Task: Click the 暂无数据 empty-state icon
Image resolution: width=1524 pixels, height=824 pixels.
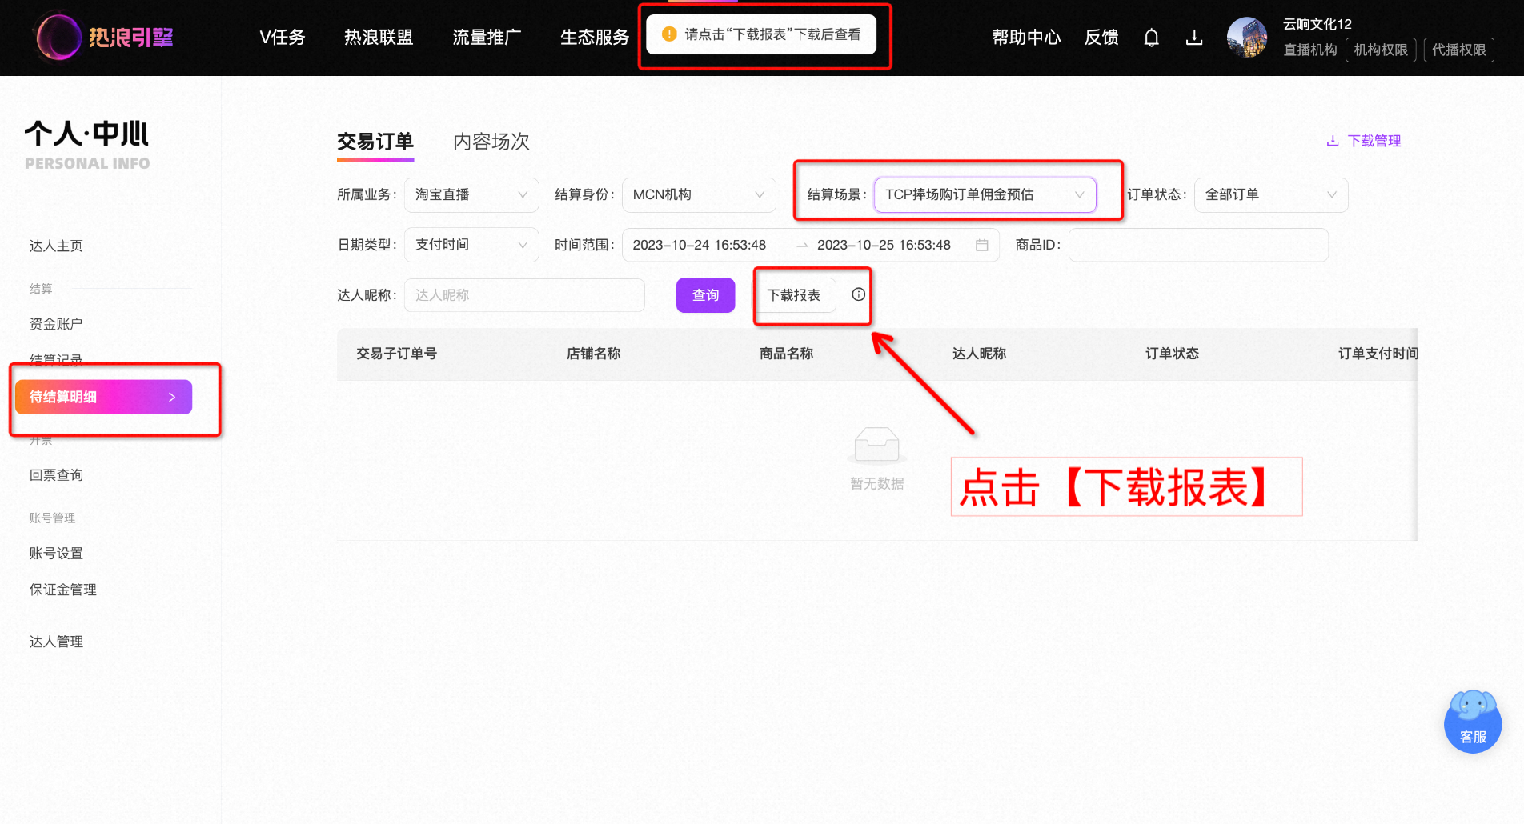Action: 877,446
